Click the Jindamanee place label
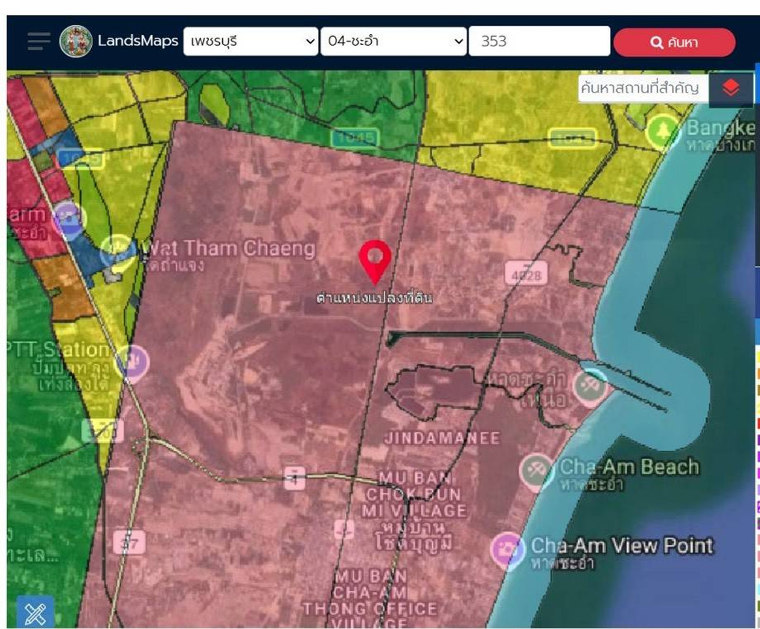Image resolution: width=760 pixels, height=629 pixels. tap(441, 438)
